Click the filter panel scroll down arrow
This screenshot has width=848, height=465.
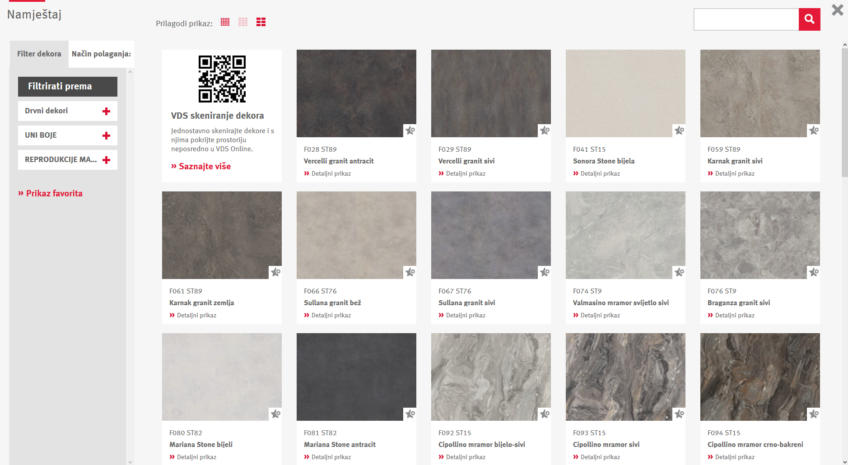click(130, 462)
